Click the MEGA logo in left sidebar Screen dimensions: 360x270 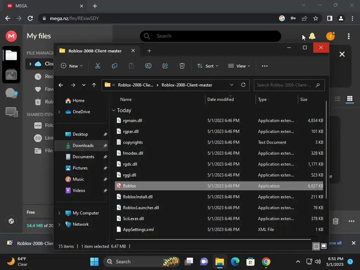coord(11,36)
